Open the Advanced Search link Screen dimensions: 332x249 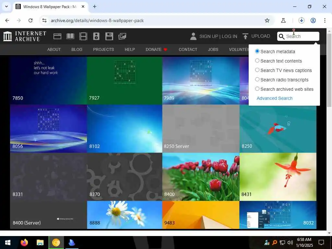(x=274, y=98)
